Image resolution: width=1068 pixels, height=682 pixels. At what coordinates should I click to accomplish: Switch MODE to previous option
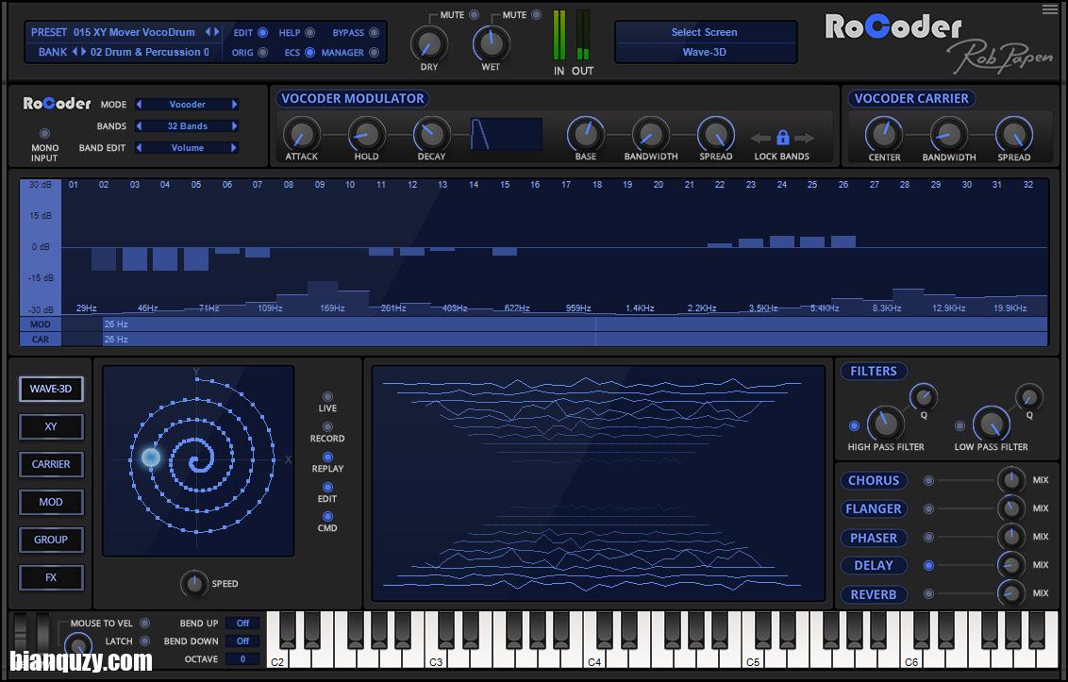[140, 105]
